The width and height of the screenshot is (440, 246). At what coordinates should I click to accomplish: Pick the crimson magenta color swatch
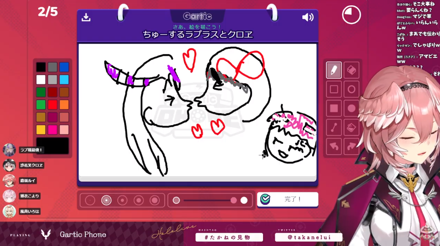(53, 117)
